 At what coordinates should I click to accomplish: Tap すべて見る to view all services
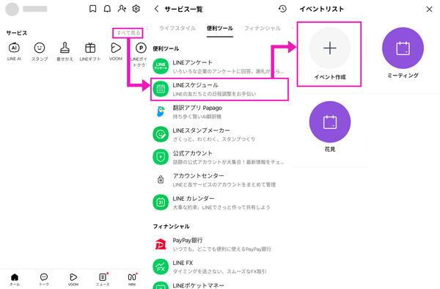pyautogui.click(x=128, y=33)
